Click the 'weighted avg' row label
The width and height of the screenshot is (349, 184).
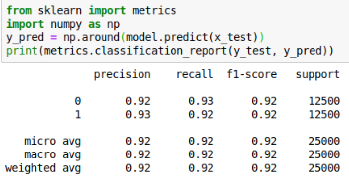tap(43, 168)
